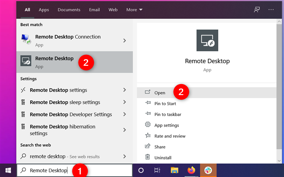Click the large Remote Desktop app tile icon
The width and height of the screenshot is (284, 177).
tap(207, 40)
